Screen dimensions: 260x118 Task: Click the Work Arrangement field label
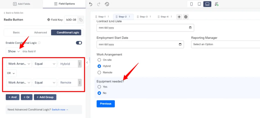click(109, 54)
